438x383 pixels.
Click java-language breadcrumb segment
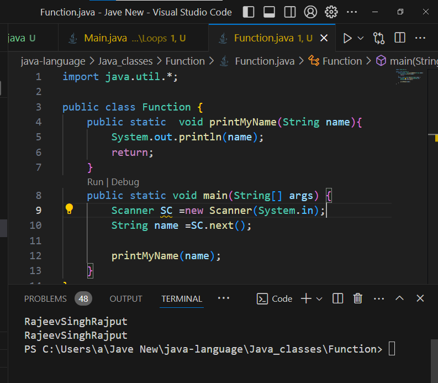tap(53, 61)
